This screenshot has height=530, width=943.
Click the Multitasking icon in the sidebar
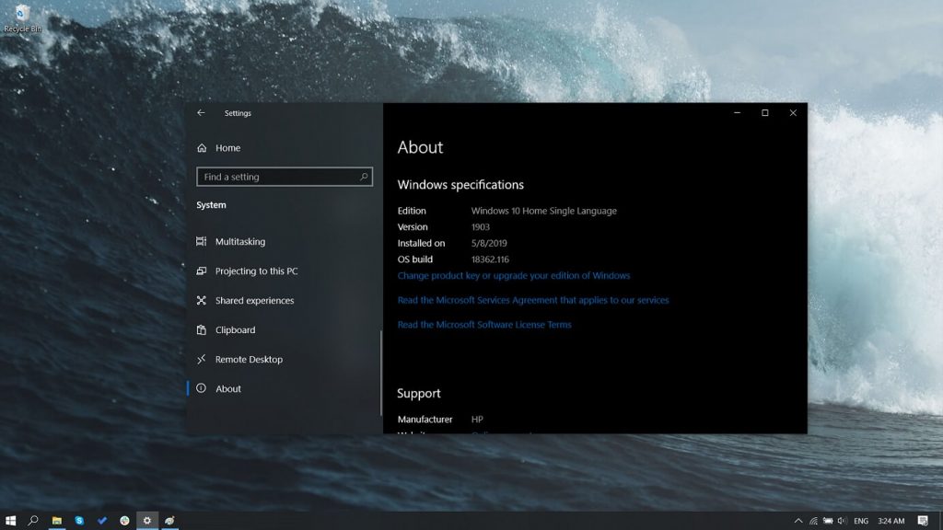click(x=202, y=242)
